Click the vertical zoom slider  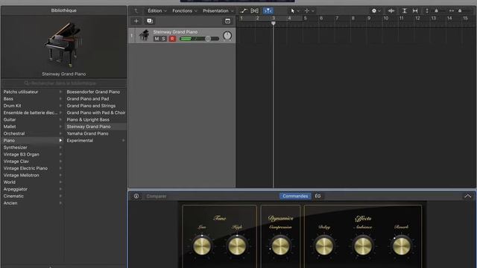437,10
